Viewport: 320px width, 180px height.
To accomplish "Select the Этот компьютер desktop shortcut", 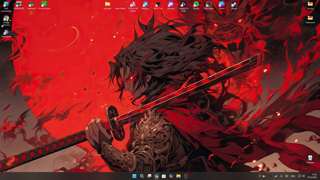I will click(6, 7).
